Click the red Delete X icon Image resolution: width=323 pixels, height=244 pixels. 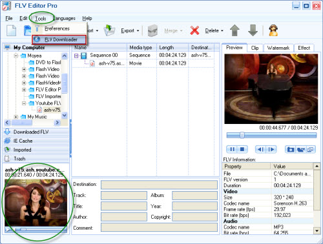click(194, 30)
